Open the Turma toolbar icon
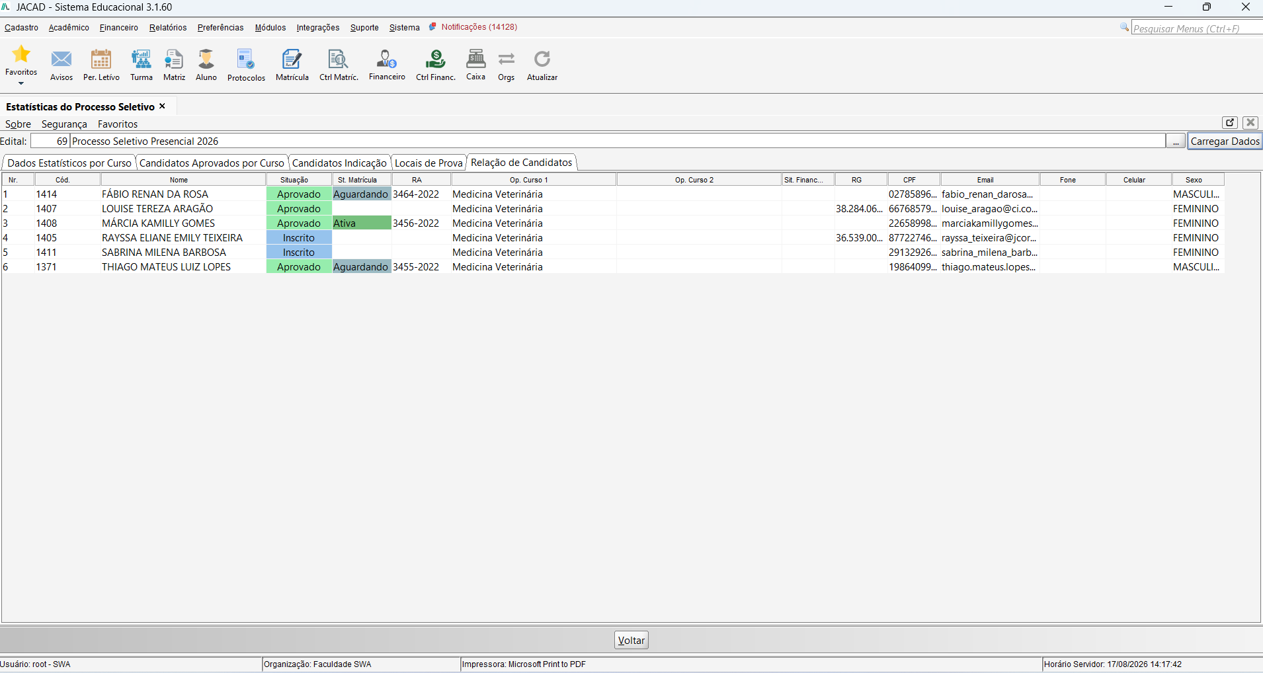Image resolution: width=1263 pixels, height=673 pixels. click(141, 59)
